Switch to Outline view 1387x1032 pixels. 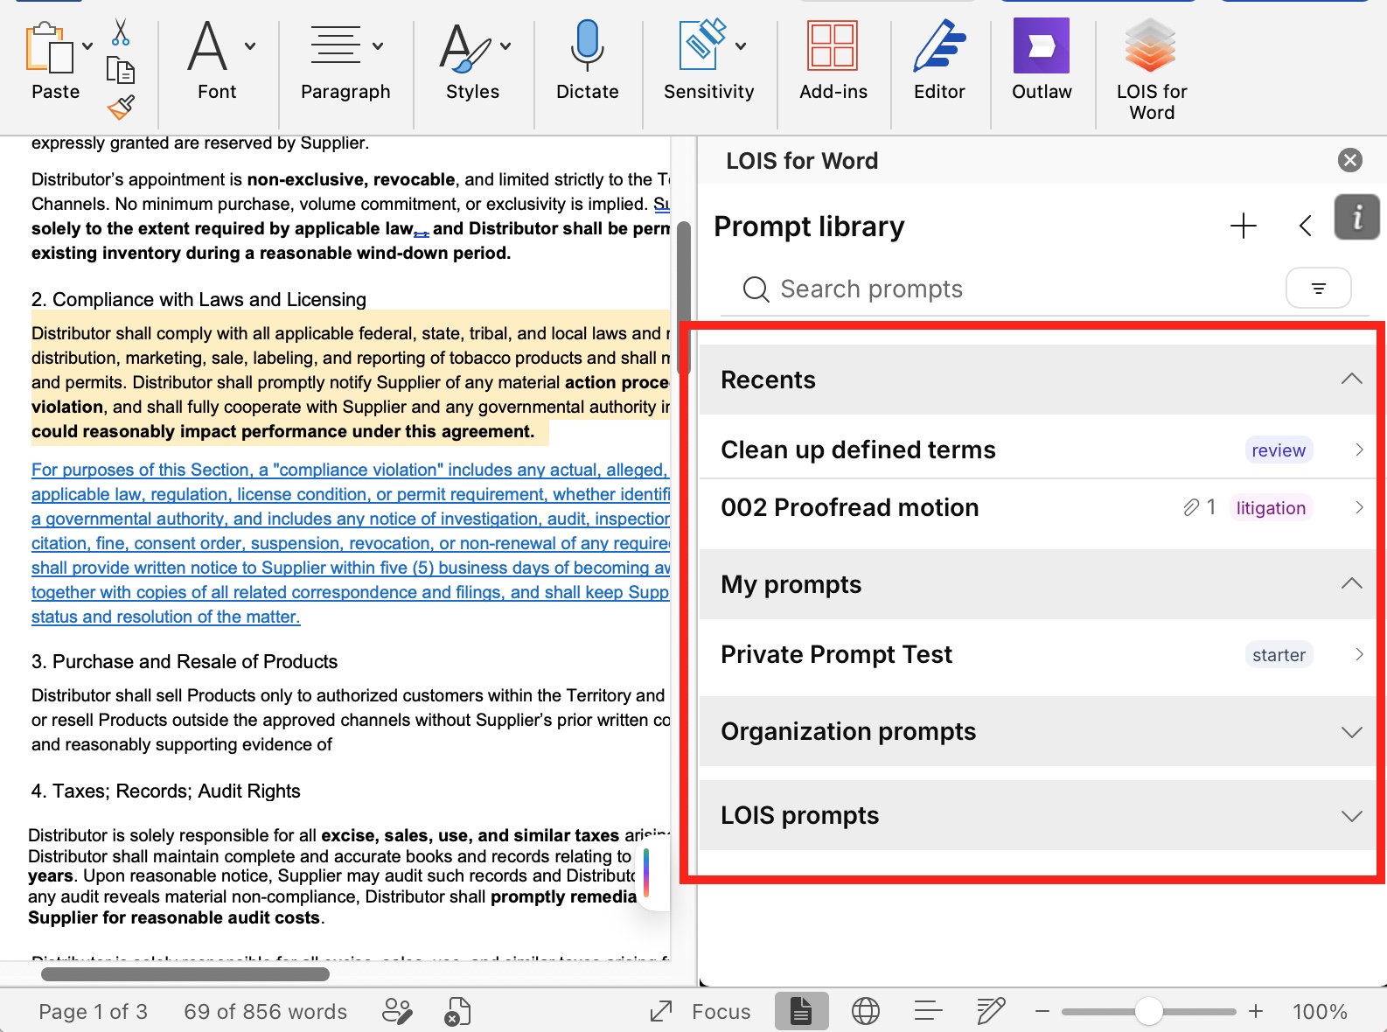pos(928,1012)
